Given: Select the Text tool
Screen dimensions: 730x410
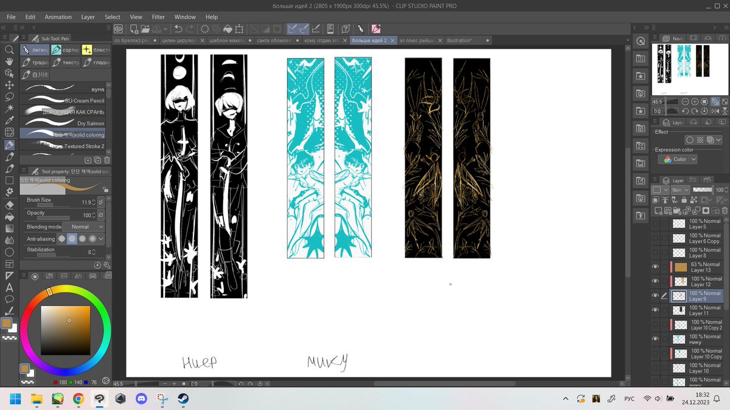Looking at the screenshot, I should [x=9, y=287].
